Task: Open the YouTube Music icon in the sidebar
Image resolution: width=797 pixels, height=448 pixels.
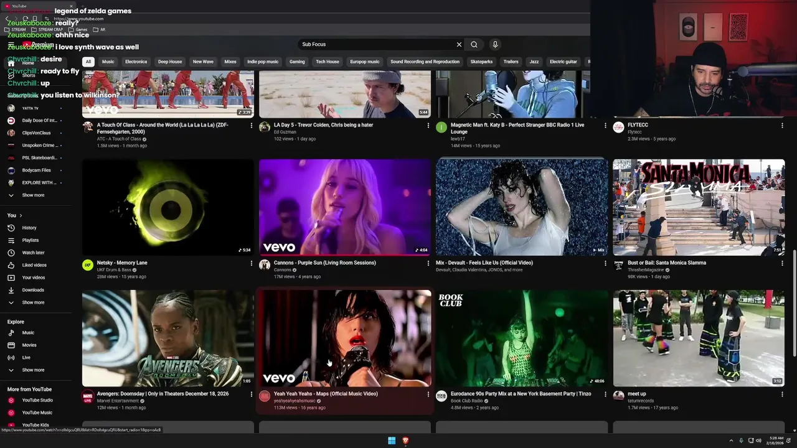Action: click(x=11, y=413)
